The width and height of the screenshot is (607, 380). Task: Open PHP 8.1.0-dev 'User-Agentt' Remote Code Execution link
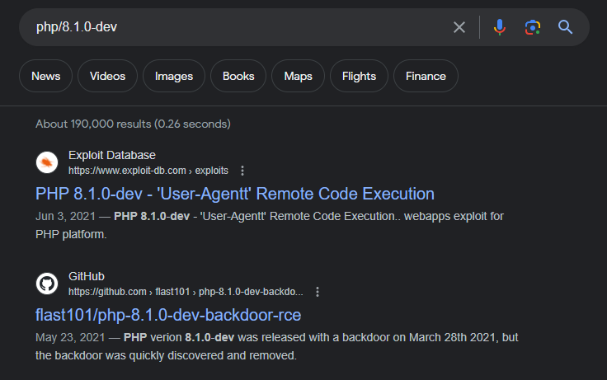(234, 194)
